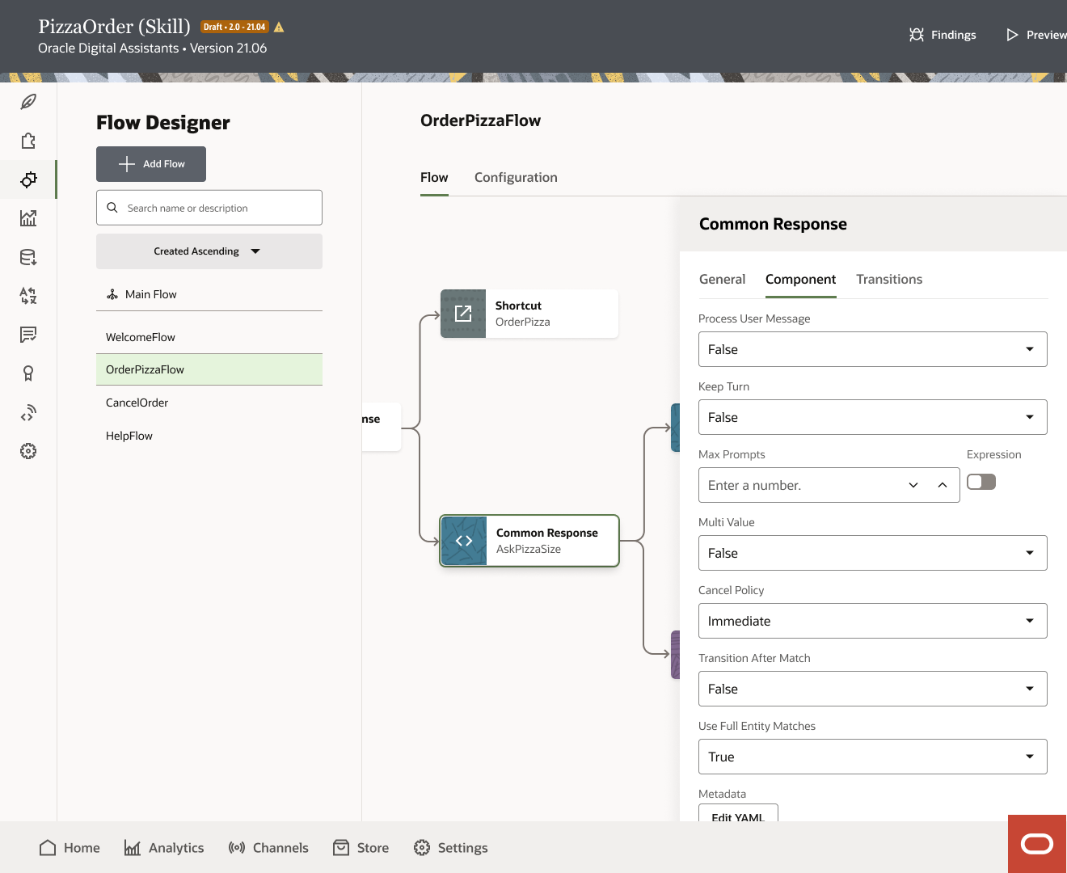Viewport: 1067px width, 873px height.
Task: Click the Preview play icon
Action: [x=1012, y=35]
